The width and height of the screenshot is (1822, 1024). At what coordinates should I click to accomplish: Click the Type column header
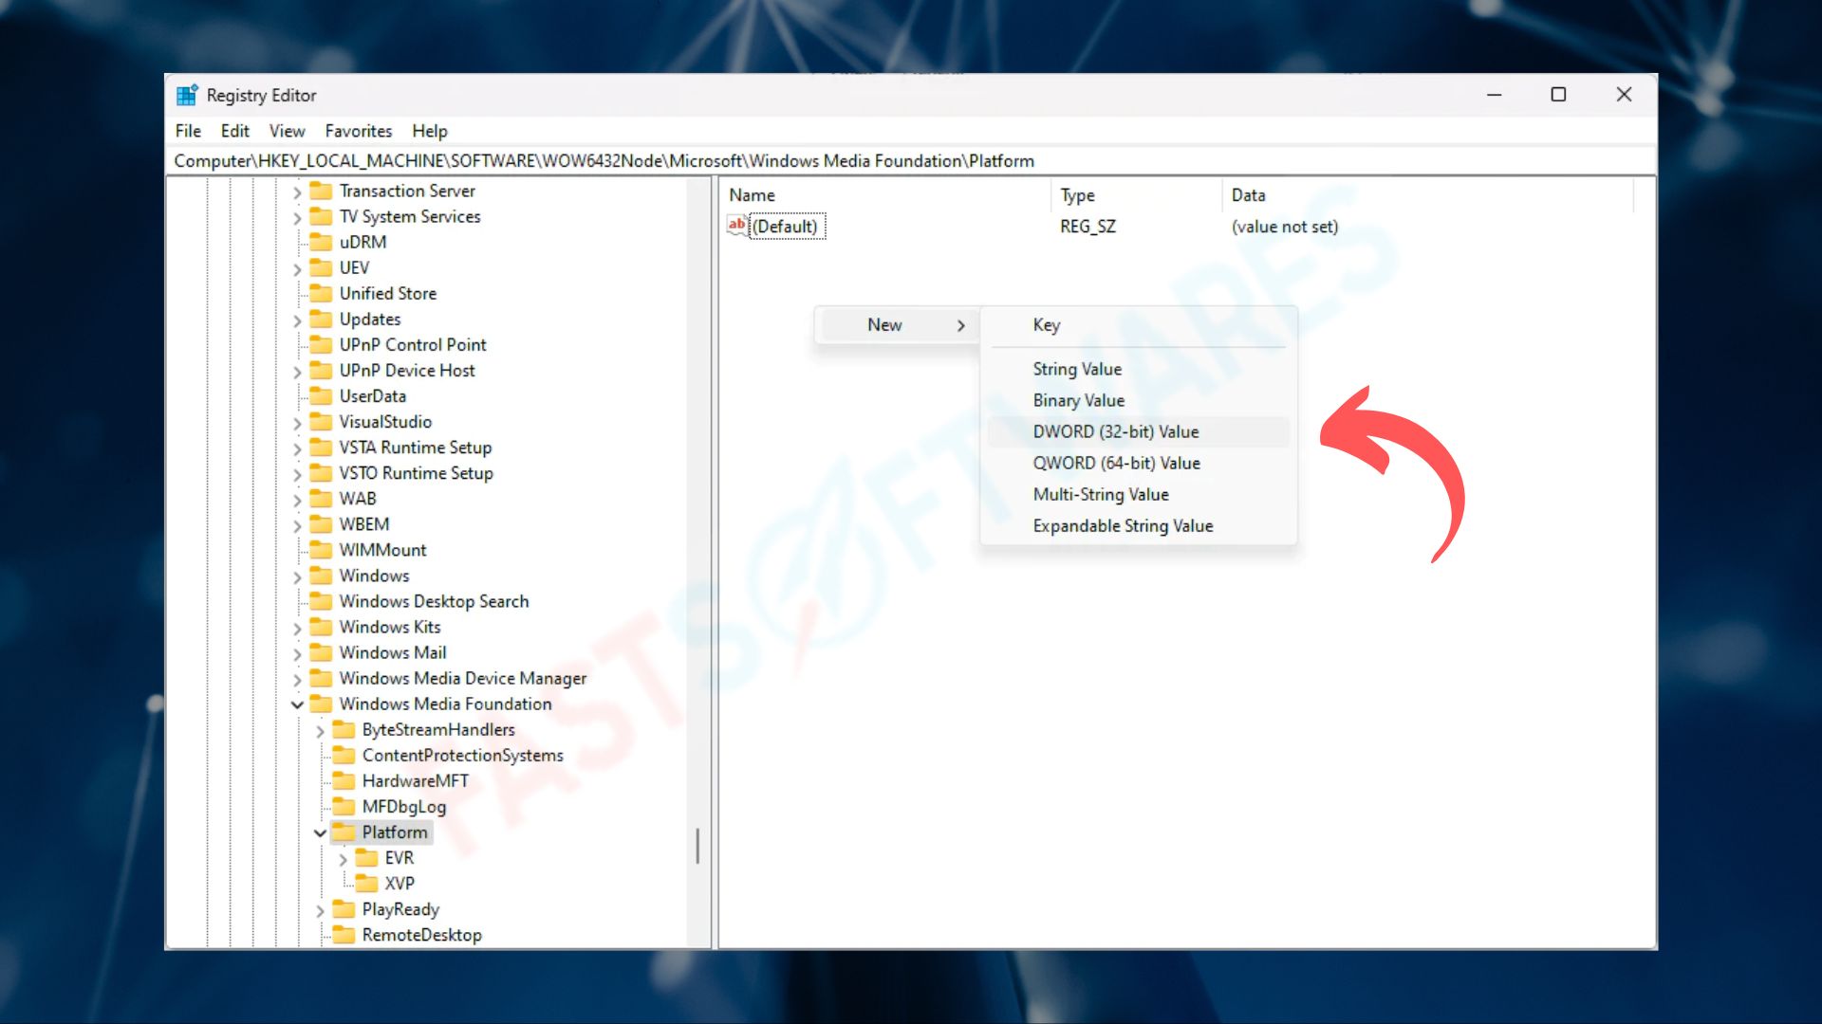(x=1136, y=194)
